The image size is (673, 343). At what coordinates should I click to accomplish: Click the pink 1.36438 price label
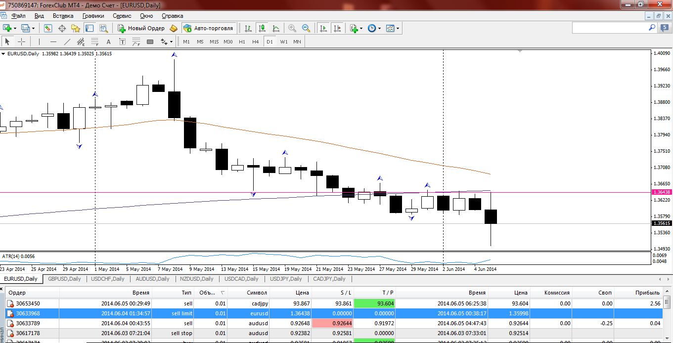(662, 192)
